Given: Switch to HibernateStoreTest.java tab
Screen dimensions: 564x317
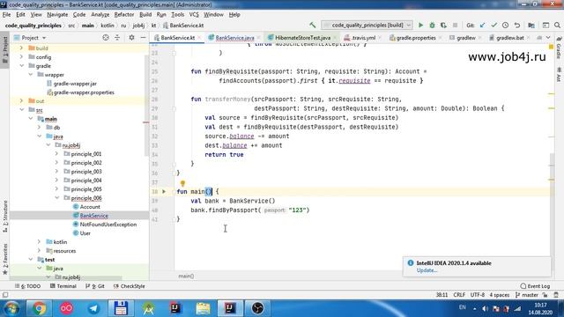Looking at the screenshot, I should (302, 37).
